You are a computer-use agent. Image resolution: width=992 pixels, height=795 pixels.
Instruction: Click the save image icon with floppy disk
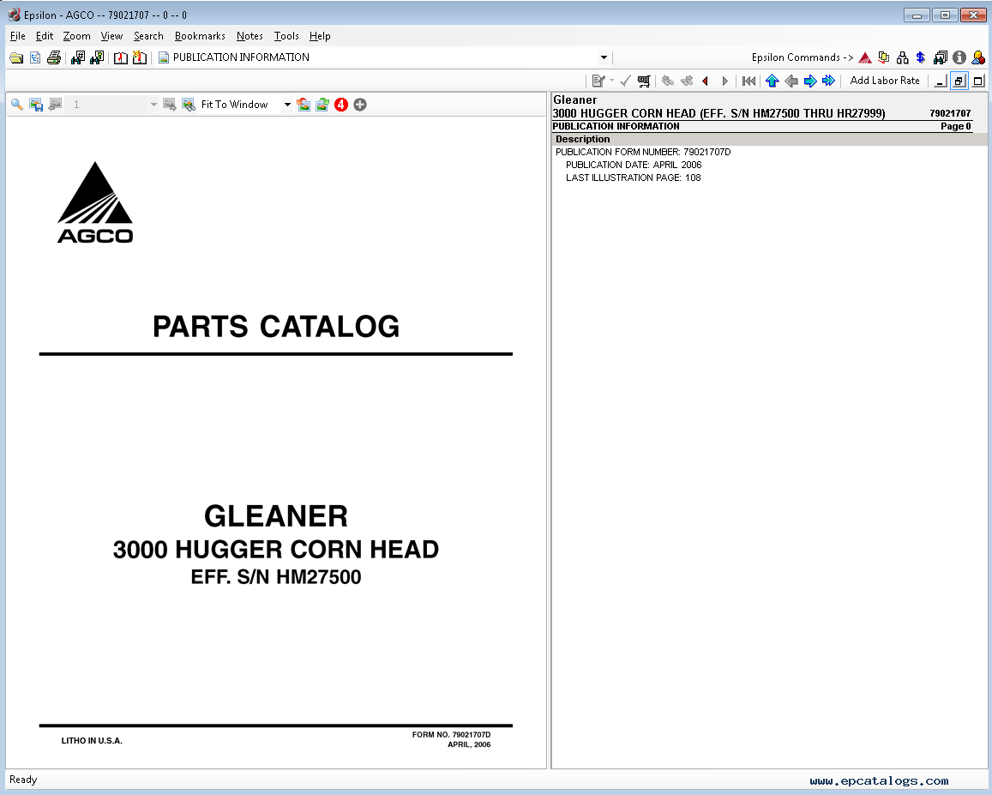[36, 105]
